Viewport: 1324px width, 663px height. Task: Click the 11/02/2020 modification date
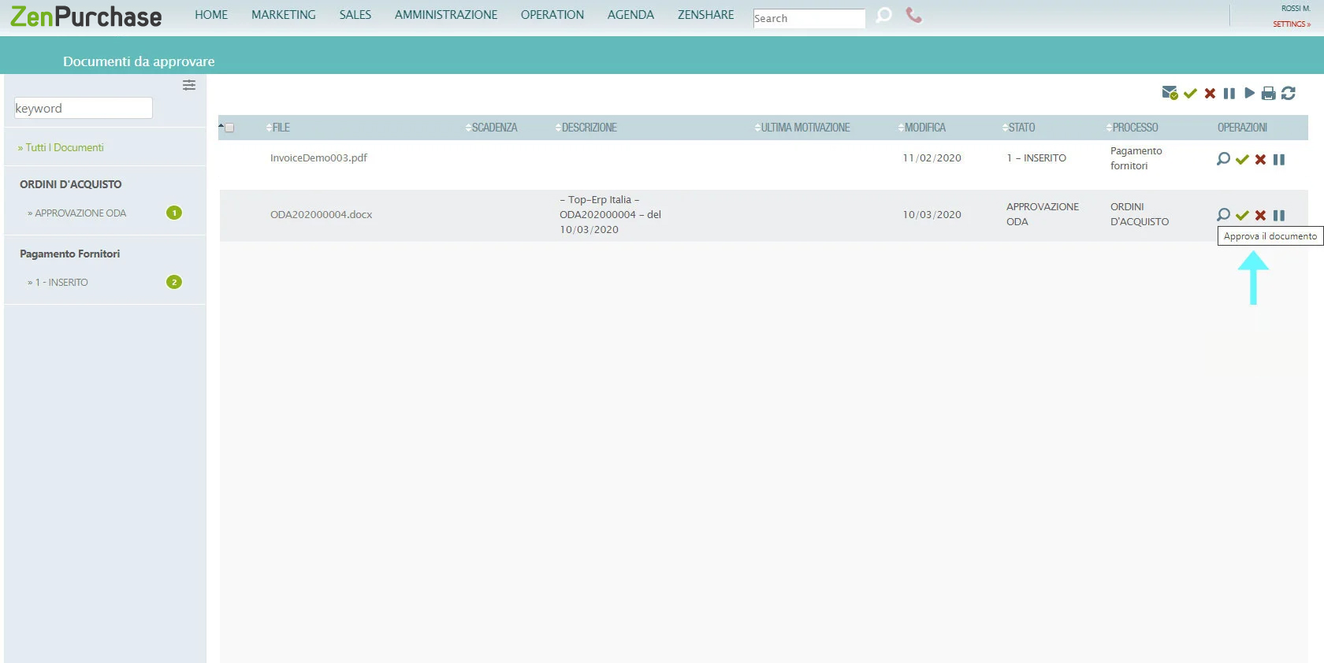[x=932, y=158]
